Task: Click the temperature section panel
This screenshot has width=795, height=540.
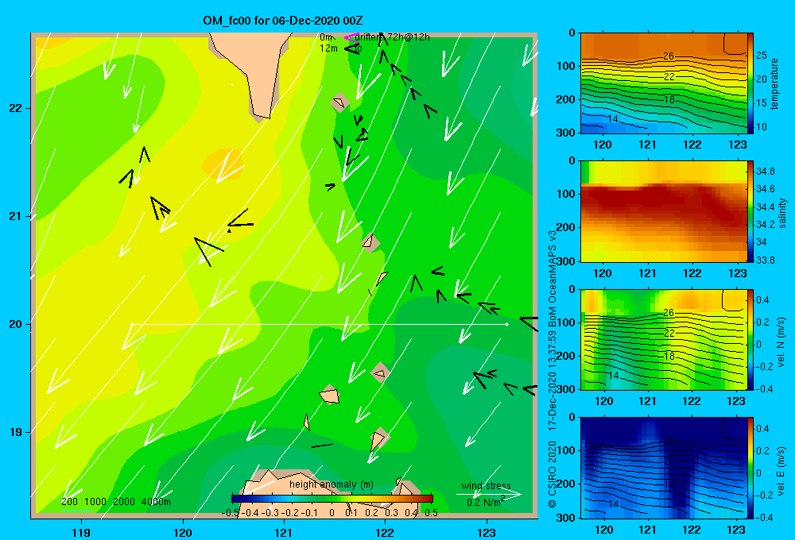Action: point(664,83)
